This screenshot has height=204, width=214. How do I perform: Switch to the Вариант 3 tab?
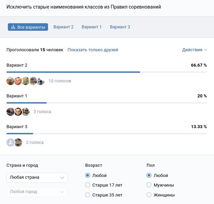(120, 27)
